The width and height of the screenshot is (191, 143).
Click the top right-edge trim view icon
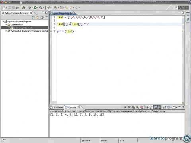188,15
